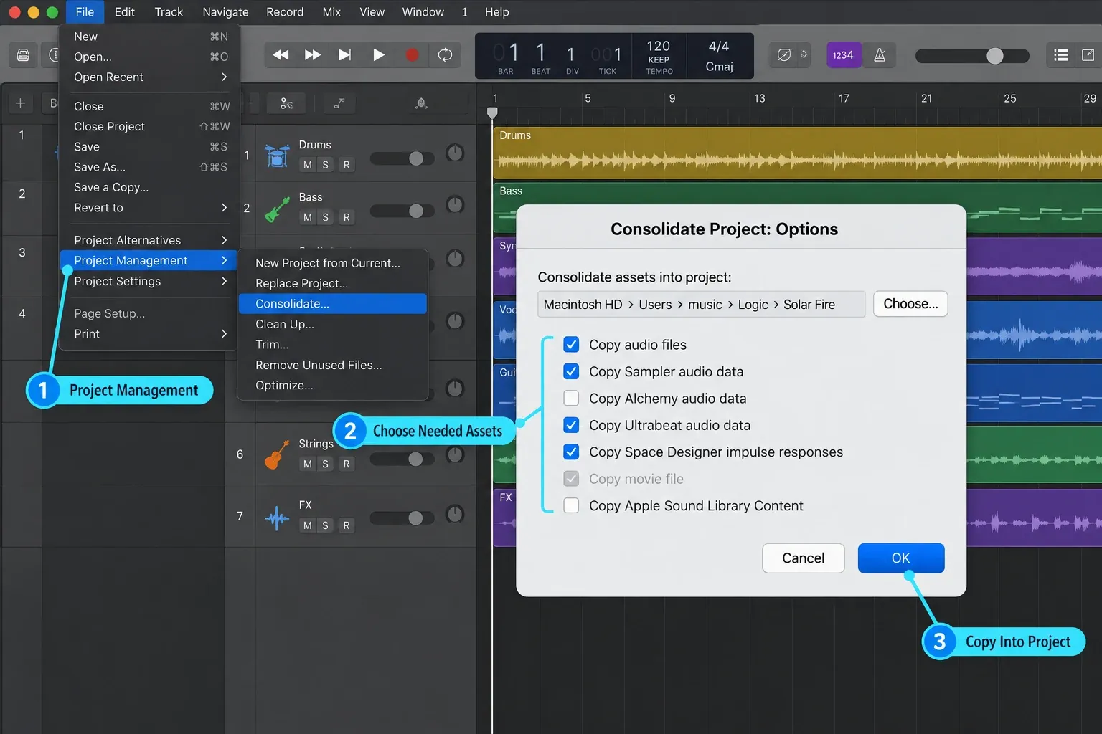This screenshot has height=734, width=1102.
Task: Click the Drums track volume slider
Action: pos(402,158)
